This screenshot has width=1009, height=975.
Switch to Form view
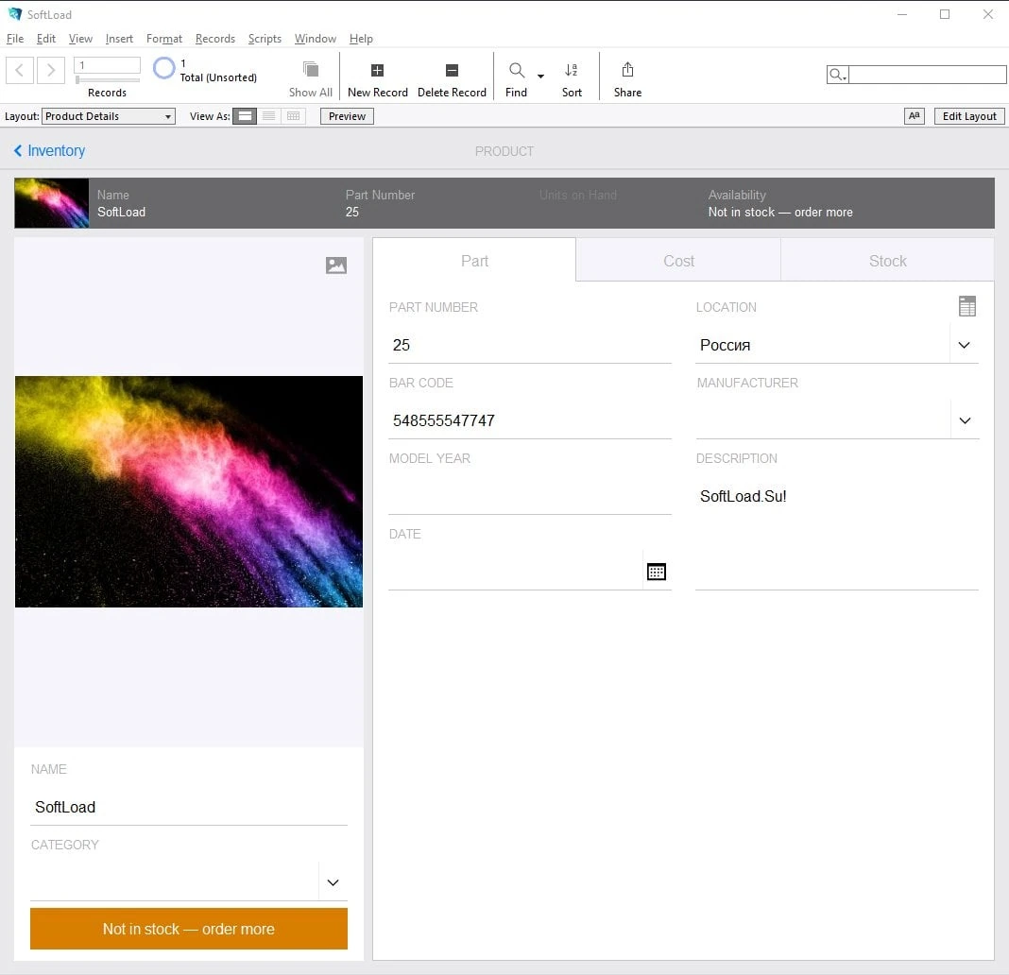[245, 116]
